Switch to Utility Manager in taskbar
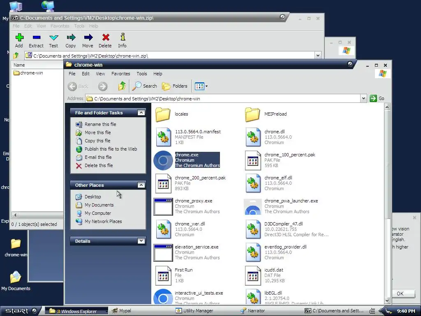The height and width of the screenshot is (316, 421). pyautogui.click(x=194, y=311)
